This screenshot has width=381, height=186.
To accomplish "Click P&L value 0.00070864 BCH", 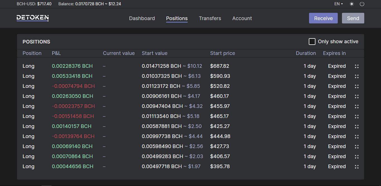I will tap(73, 156).
